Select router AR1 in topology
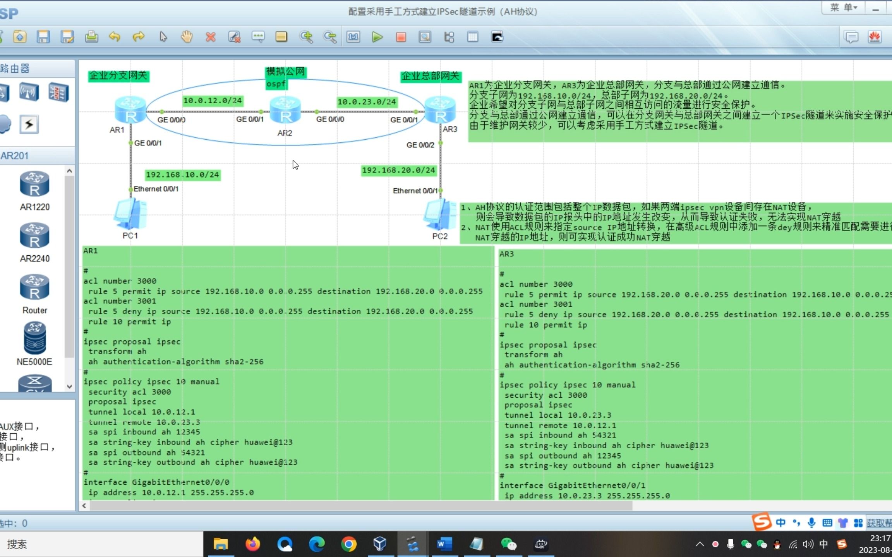892x557 pixels. [130, 110]
